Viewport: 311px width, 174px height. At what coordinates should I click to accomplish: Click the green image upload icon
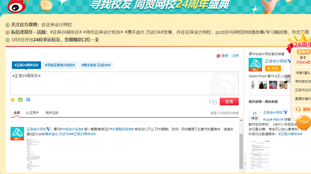[20, 100]
